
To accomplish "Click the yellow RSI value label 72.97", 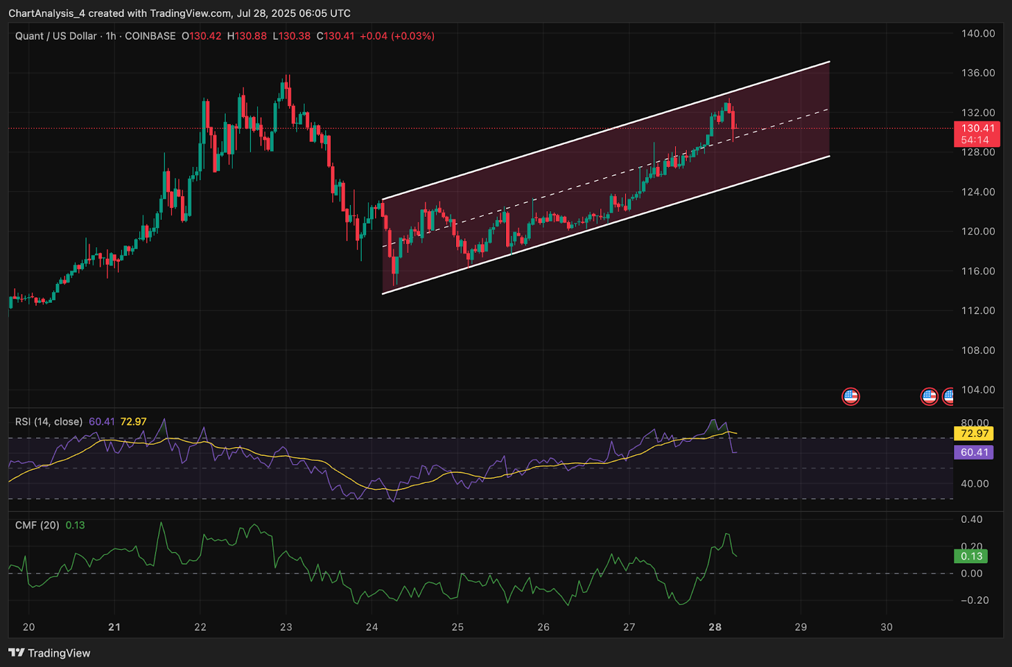I will coord(974,433).
